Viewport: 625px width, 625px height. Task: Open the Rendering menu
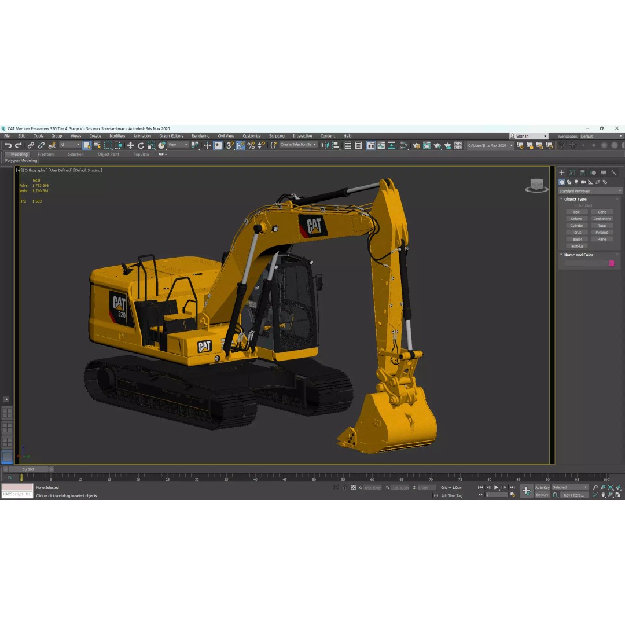200,137
